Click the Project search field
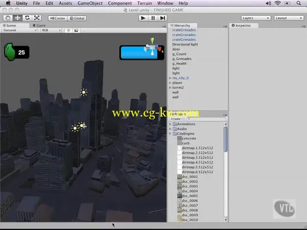 point(206,119)
